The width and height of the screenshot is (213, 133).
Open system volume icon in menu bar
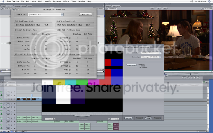tap(191, 1)
